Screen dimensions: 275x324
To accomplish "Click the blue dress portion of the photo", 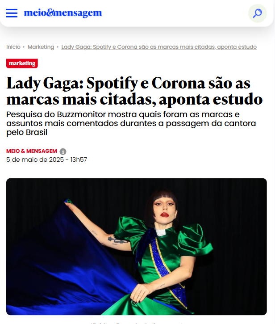I will tap(62, 269).
